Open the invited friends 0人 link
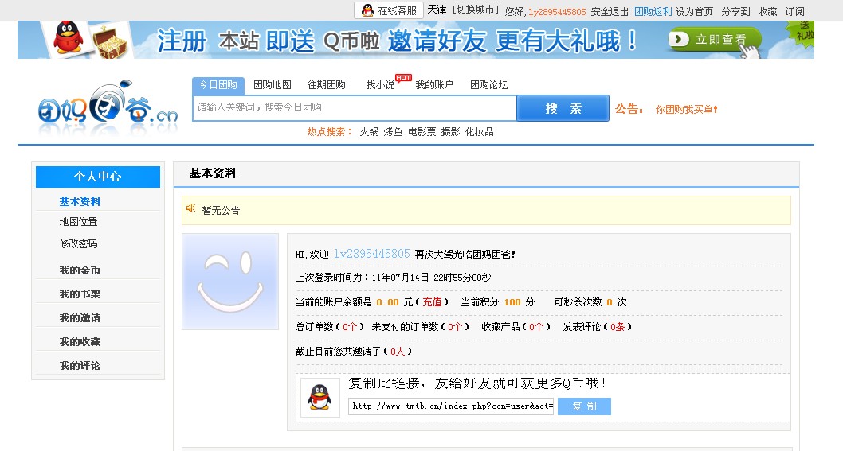Image resolution: width=843 pixels, height=451 pixels. tap(398, 351)
